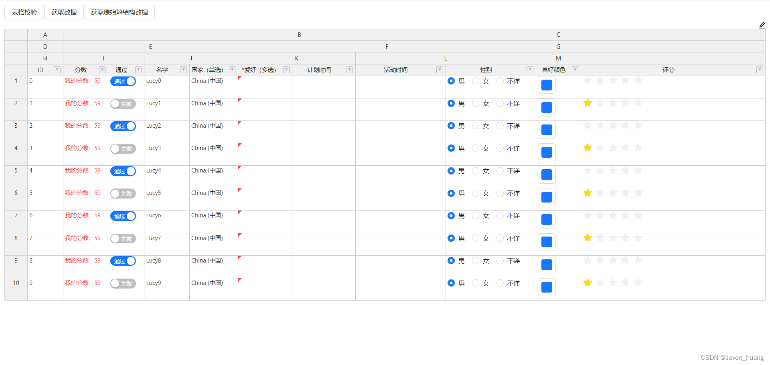Toggle the 通过 switch in the Lucy2 row
This screenshot has height=365, width=770.
point(123,126)
